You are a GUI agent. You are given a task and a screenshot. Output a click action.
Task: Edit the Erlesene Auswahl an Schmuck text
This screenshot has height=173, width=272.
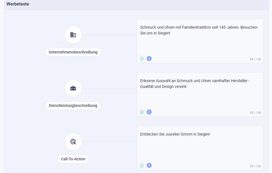coord(195,84)
